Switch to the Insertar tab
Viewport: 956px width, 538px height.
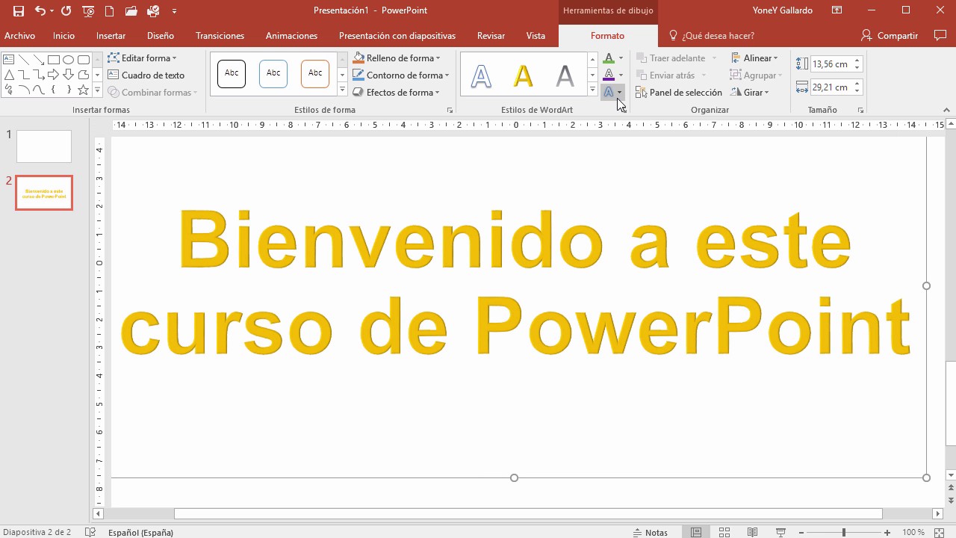(111, 36)
